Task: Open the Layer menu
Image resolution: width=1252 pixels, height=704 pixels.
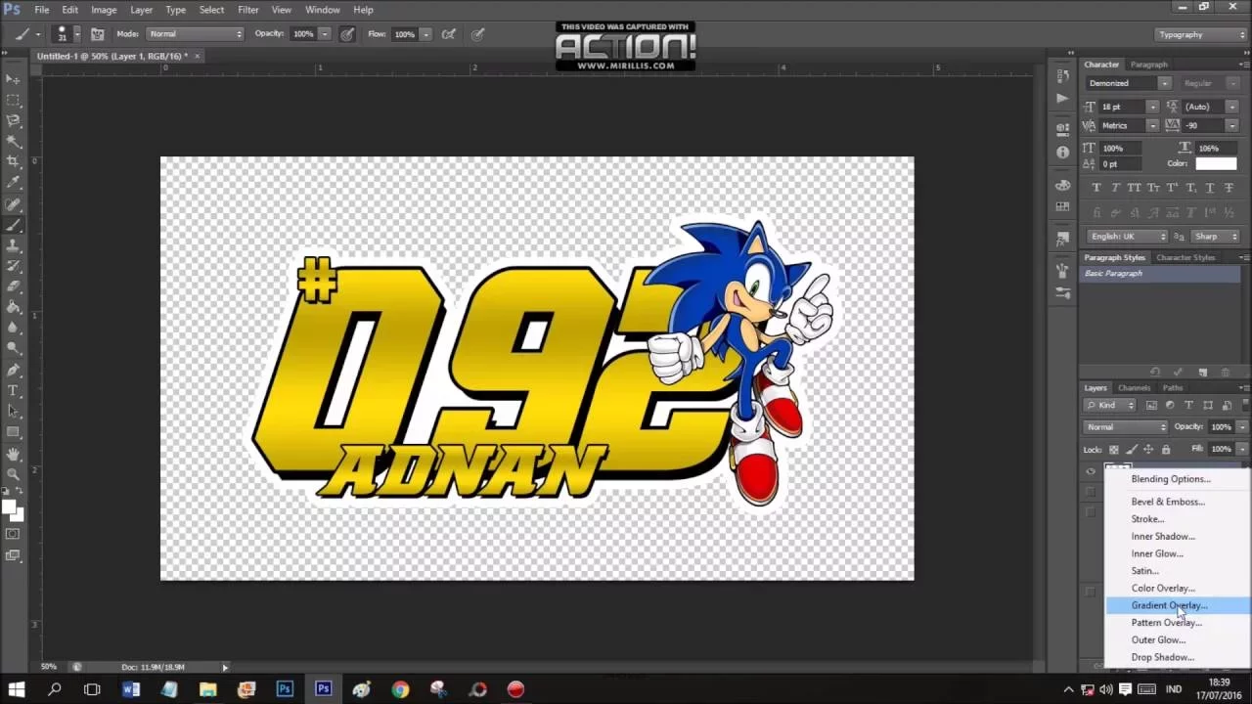Action: click(141, 10)
